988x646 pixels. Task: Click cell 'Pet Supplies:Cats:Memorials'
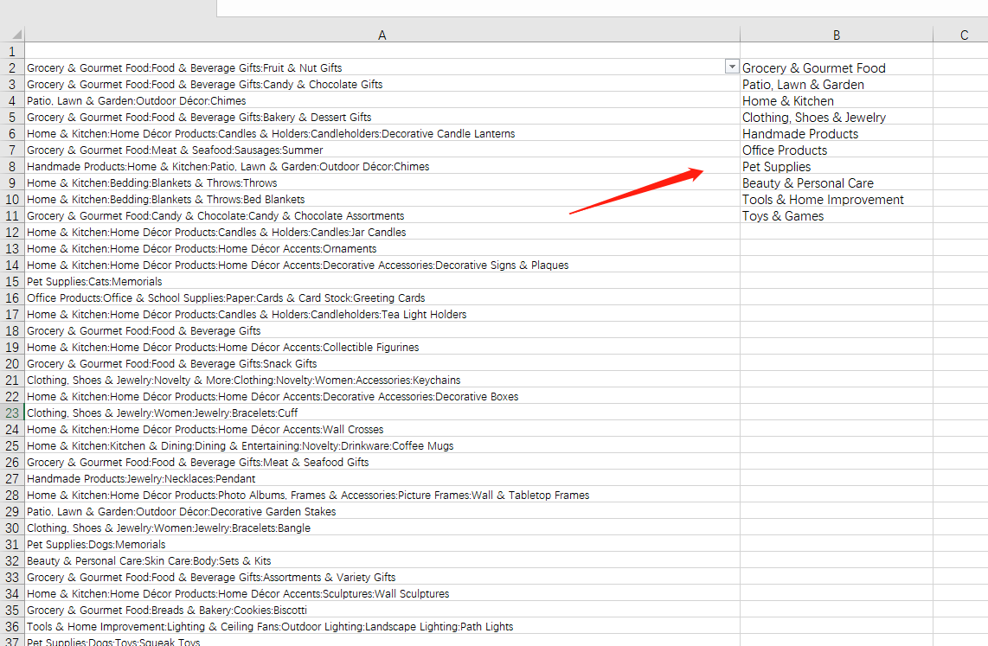[382, 281]
